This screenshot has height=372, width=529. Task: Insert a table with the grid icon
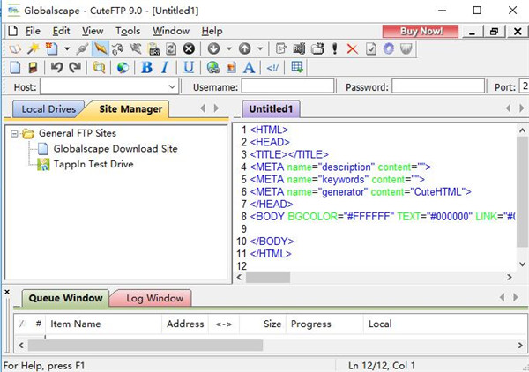(x=297, y=67)
